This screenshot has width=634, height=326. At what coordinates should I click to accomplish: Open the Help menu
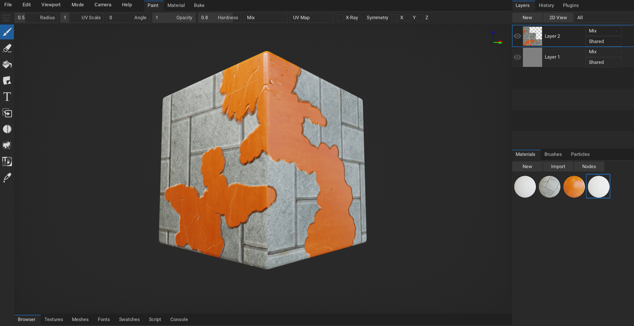(127, 5)
